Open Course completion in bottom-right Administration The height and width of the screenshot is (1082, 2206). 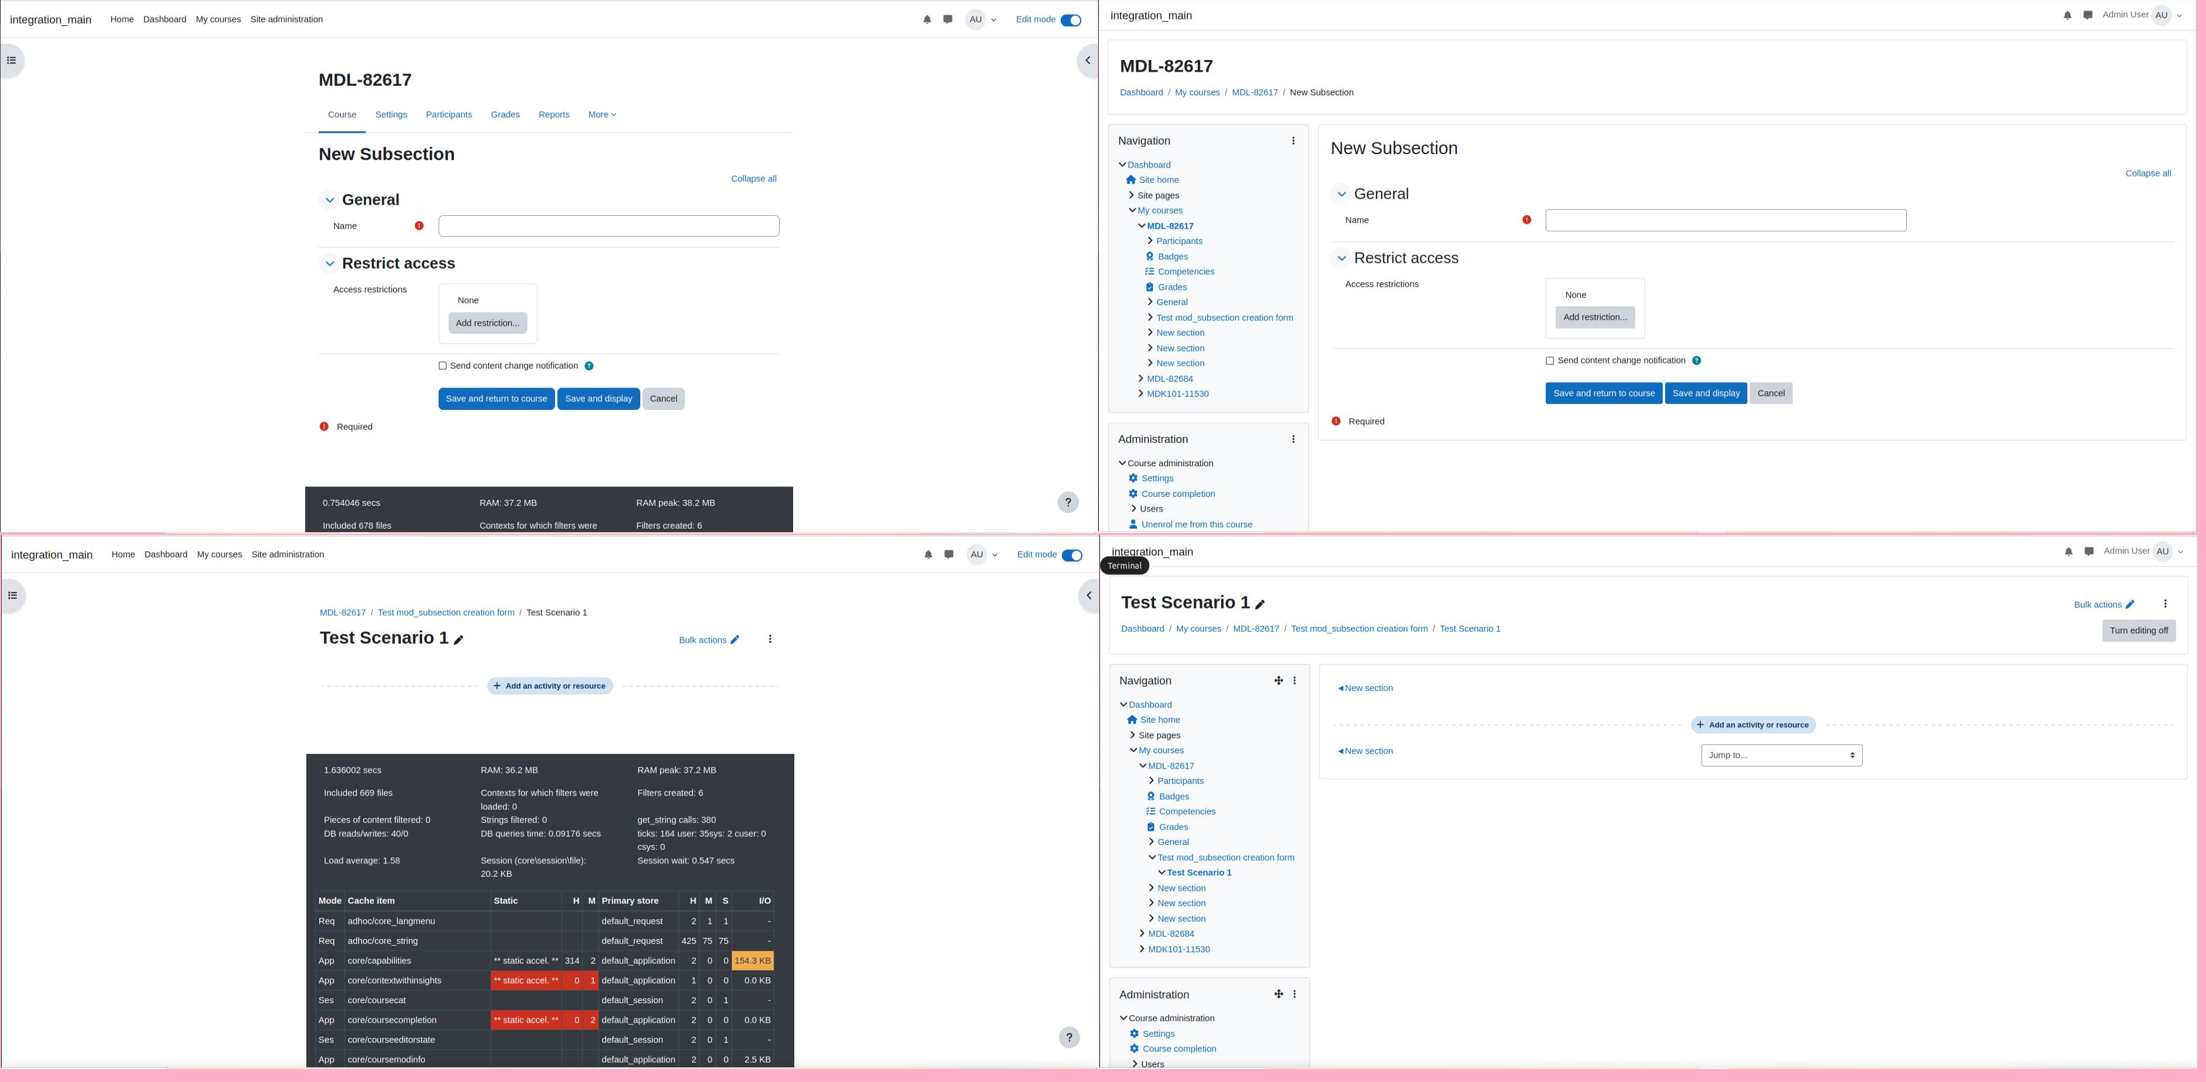(1179, 1050)
